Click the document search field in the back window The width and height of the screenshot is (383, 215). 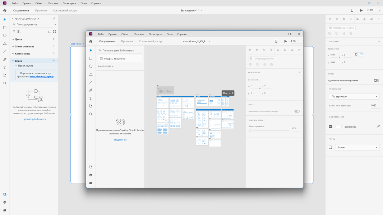pos(34,24)
